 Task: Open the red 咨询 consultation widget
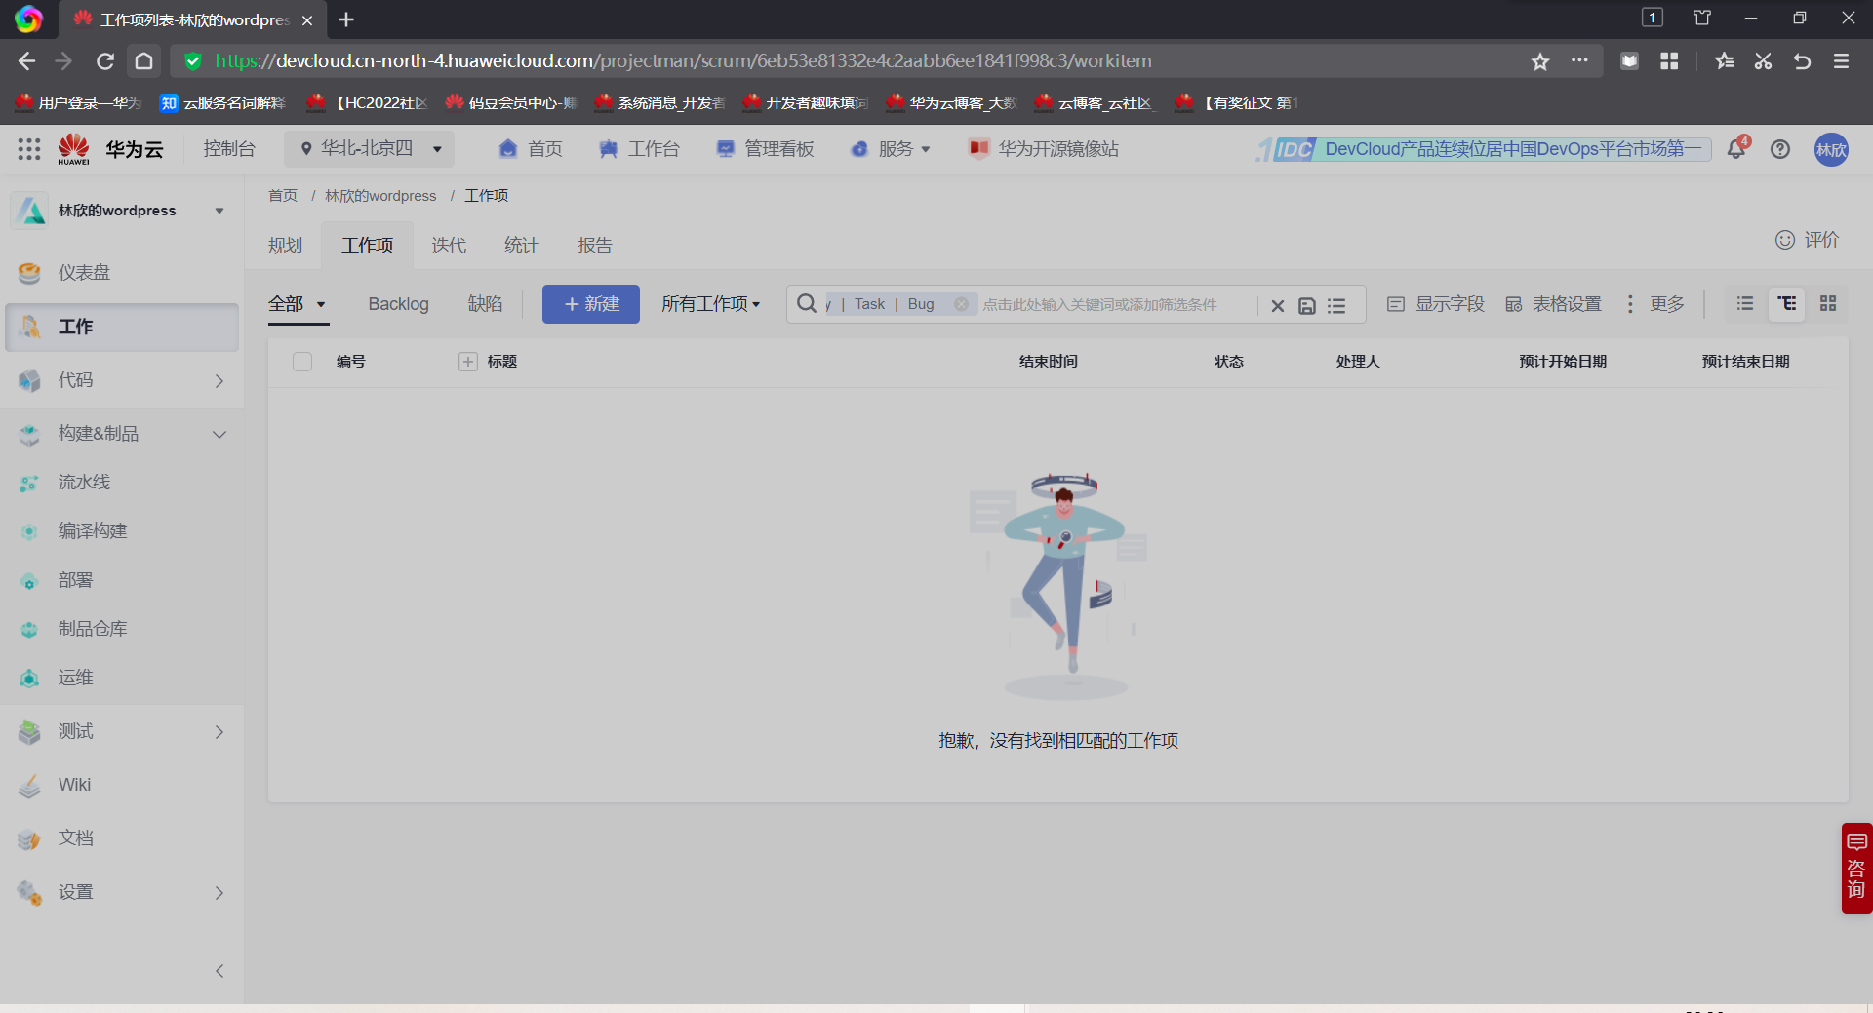coord(1856,868)
